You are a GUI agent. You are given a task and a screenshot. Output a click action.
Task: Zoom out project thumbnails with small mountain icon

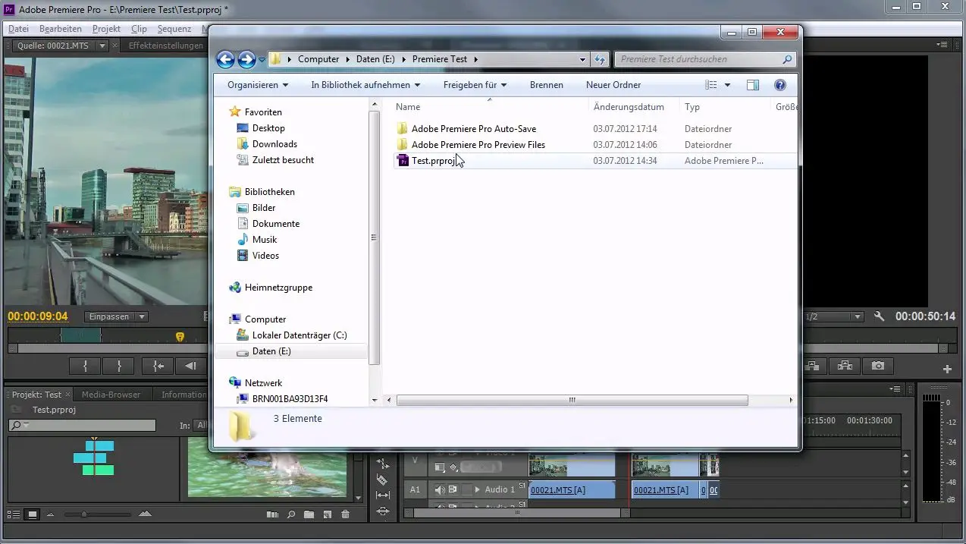pyautogui.click(x=51, y=514)
